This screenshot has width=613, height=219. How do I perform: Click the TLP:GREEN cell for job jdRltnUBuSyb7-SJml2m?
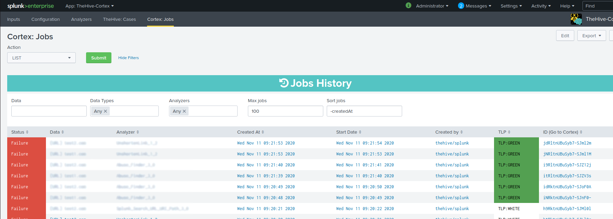click(516, 143)
